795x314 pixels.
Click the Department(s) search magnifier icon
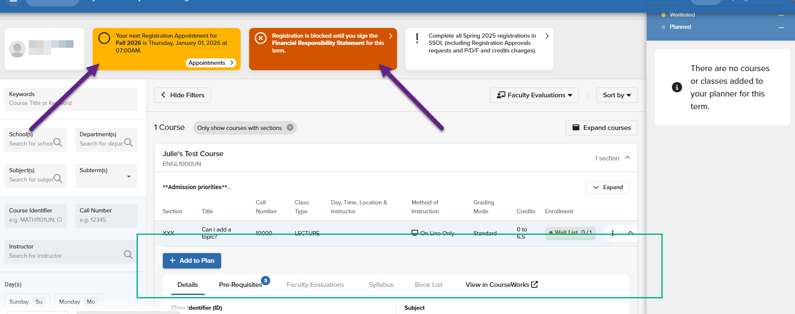pyautogui.click(x=129, y=143)
